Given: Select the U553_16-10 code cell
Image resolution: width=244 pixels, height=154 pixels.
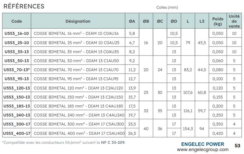Looking at the screenshot, I should 17,33.
